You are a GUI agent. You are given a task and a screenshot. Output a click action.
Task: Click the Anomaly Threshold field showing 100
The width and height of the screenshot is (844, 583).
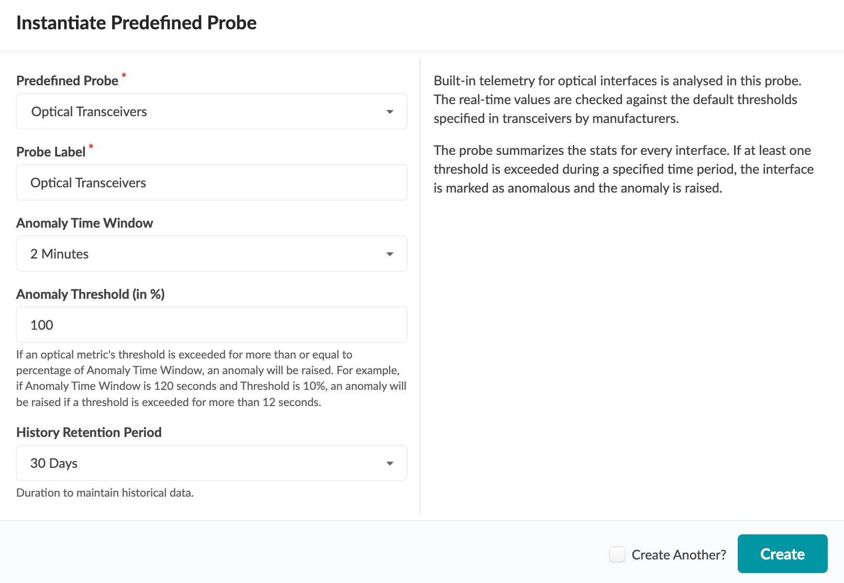click(x=212, y=325)
